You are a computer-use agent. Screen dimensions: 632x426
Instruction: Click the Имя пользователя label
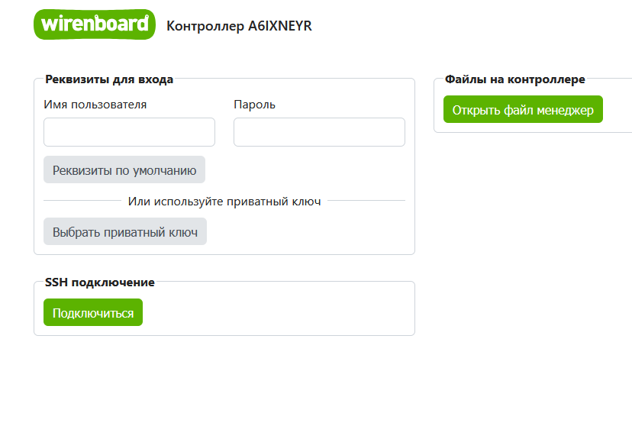pos(95,105)
